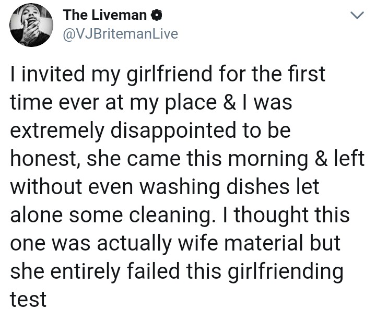This screenshot has width=376, height=321.
Task: Open the @VJBritemanLive handle link
Action: [x=120, y=34]
